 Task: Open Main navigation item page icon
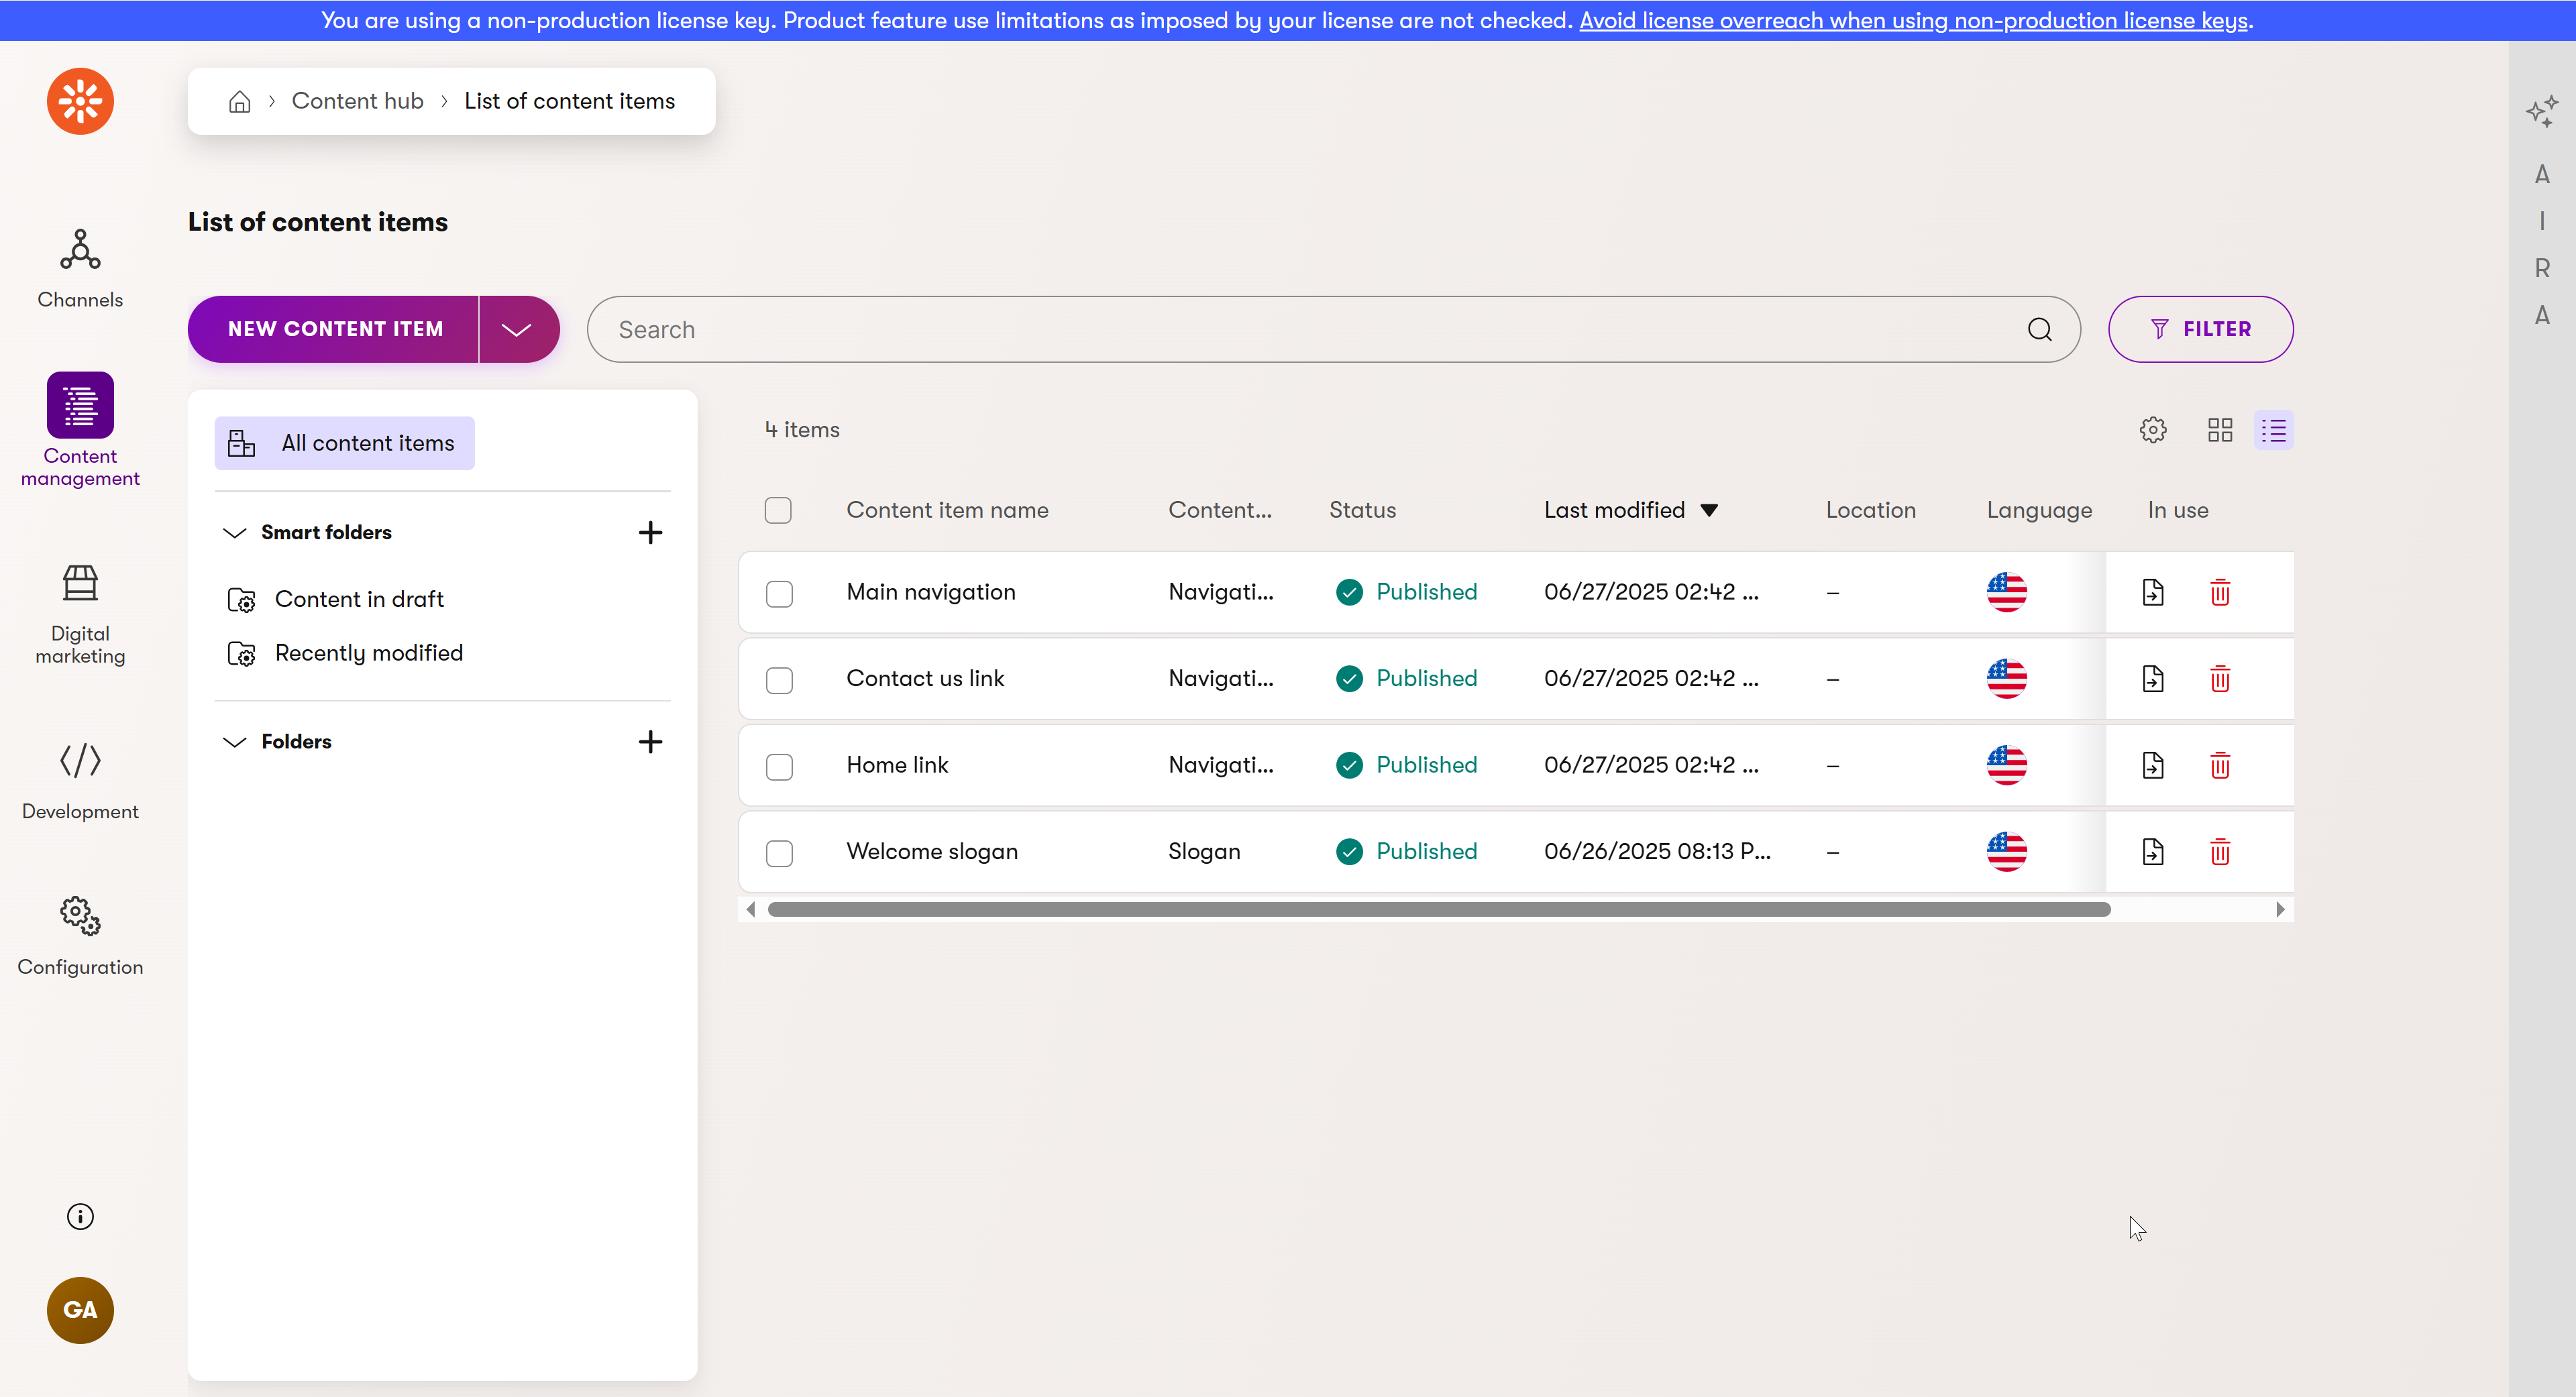[x=2153, y=592]
